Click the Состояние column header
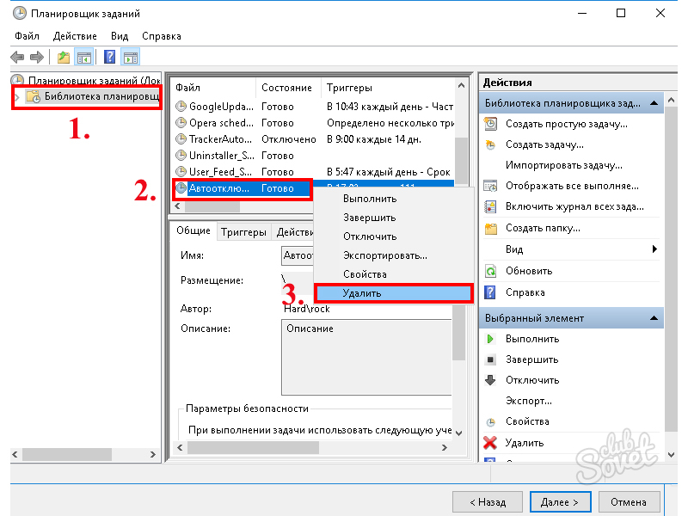 (287, 88)
